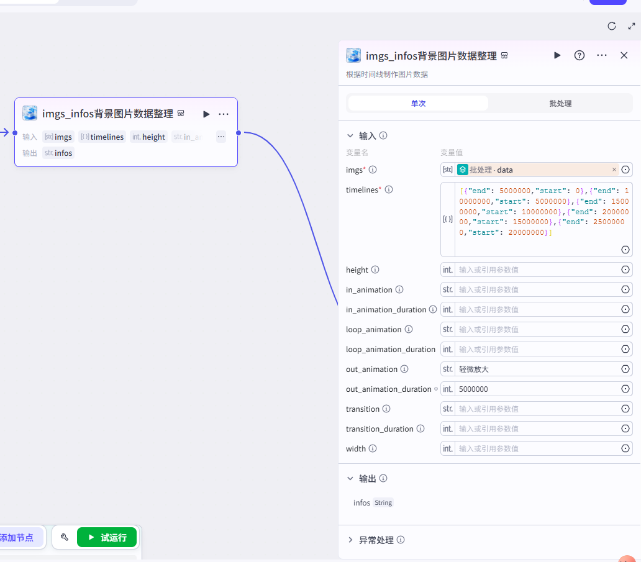Image resolution: width=641 pixels, height=562 pixels.
Task: Run the node from the panel header play icon
Action: pyautogui.click(x=557, y=55)
